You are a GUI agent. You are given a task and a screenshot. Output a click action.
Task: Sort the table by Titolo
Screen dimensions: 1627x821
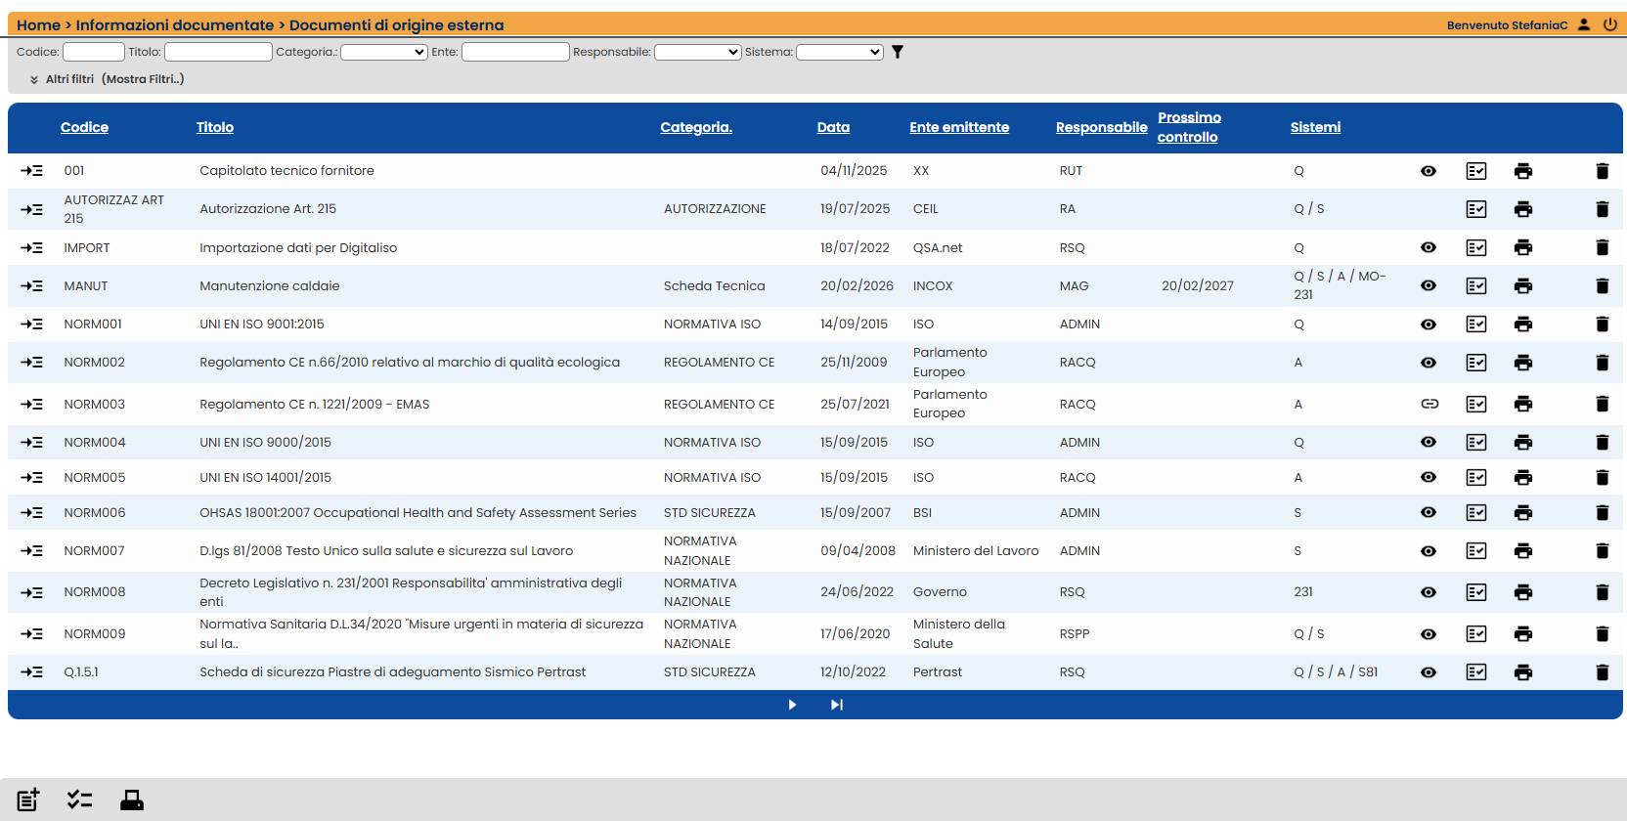(x=215, y=127)
